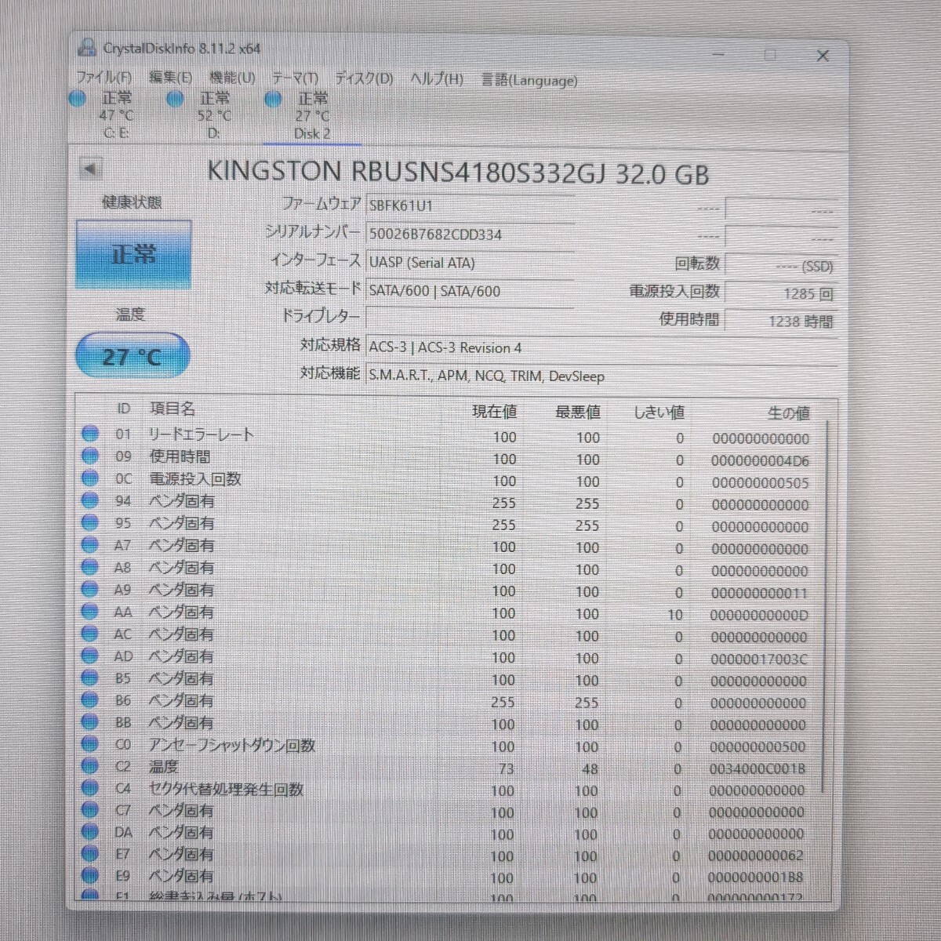Click status orb for attribute C2 temperature

[x=90, y=766]
